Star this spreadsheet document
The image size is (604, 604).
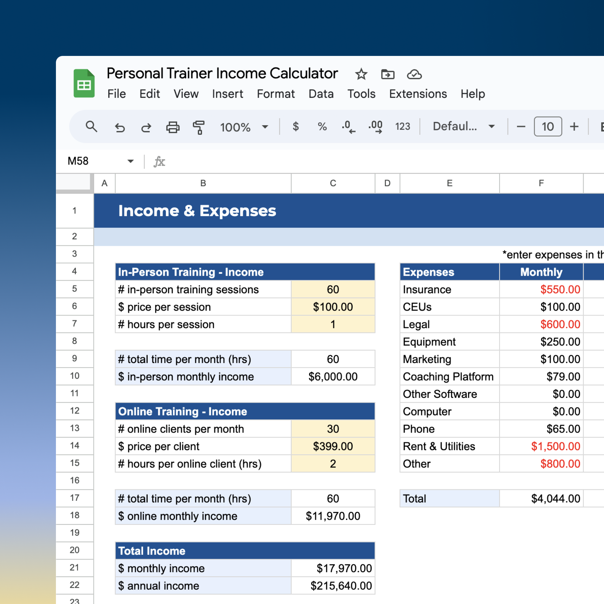pos(361,74)
